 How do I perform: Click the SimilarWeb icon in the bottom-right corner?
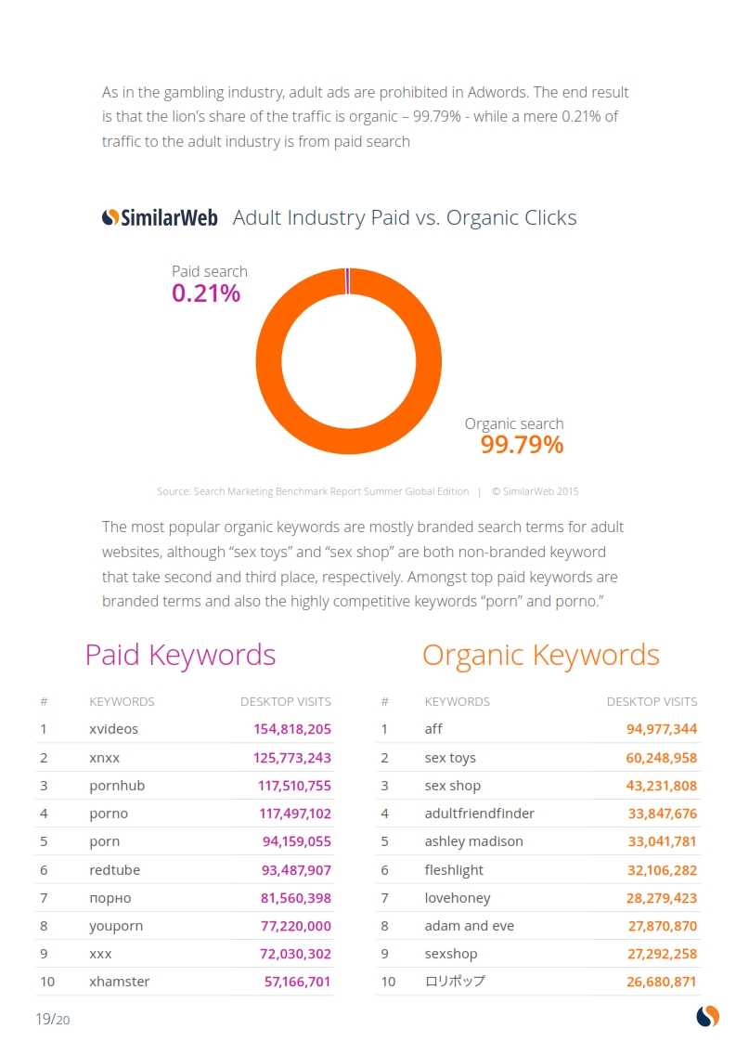tap(707, 1016)
